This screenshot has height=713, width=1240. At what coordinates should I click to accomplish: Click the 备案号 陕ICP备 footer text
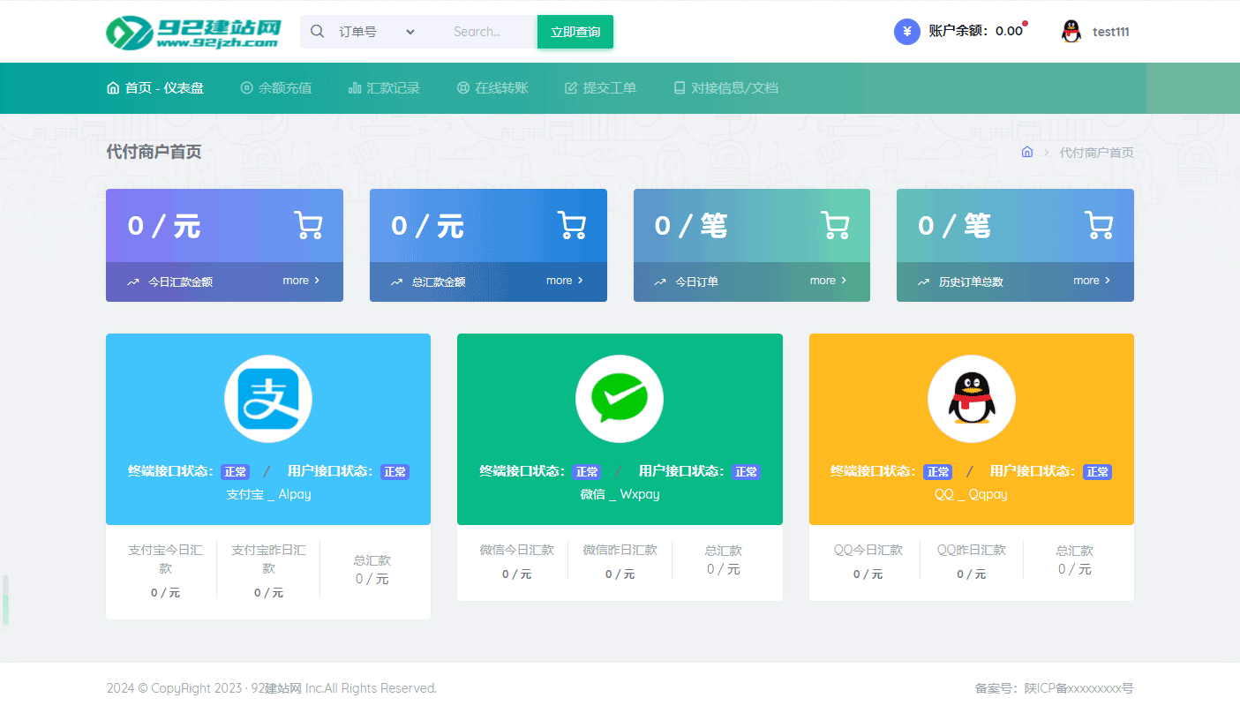1054,688
